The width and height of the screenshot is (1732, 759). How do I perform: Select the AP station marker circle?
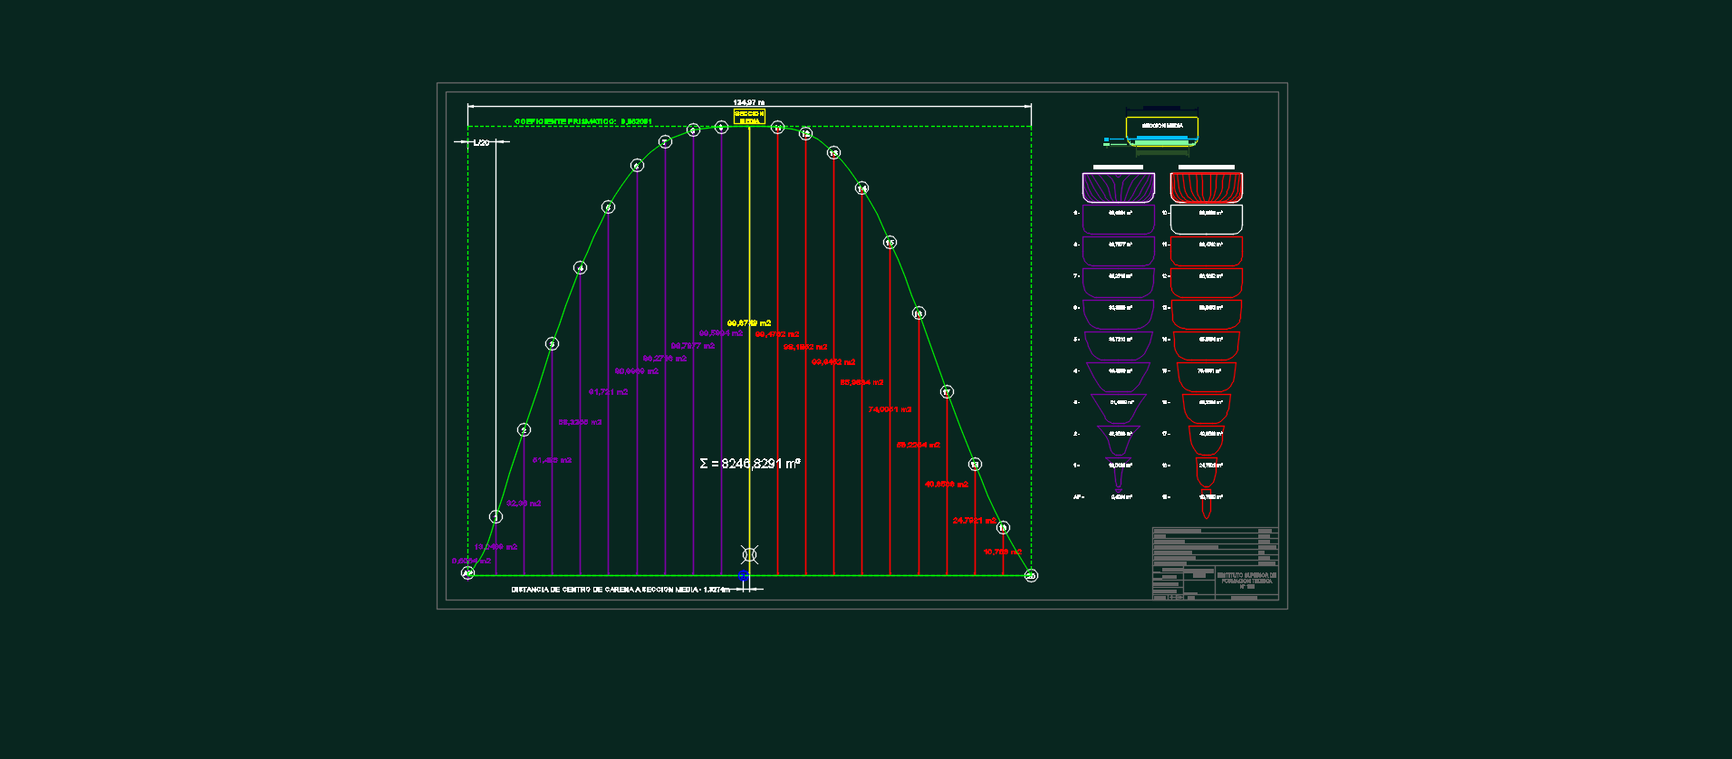(x=467, y=572)
